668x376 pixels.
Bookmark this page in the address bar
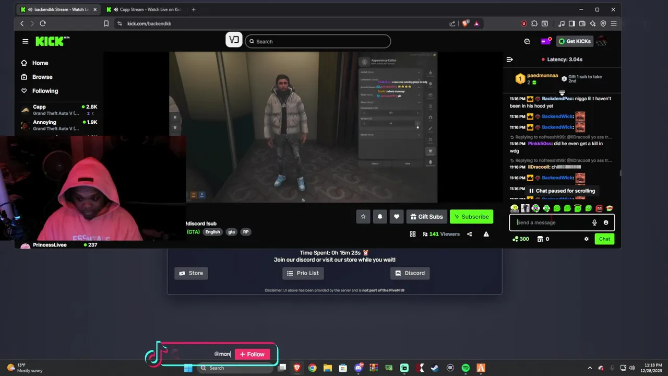click(106, 23)
